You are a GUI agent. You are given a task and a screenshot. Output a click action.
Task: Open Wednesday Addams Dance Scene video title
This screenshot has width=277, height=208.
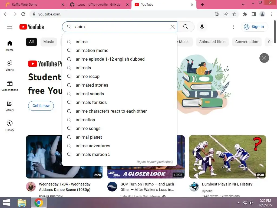(x=65, y=187)
